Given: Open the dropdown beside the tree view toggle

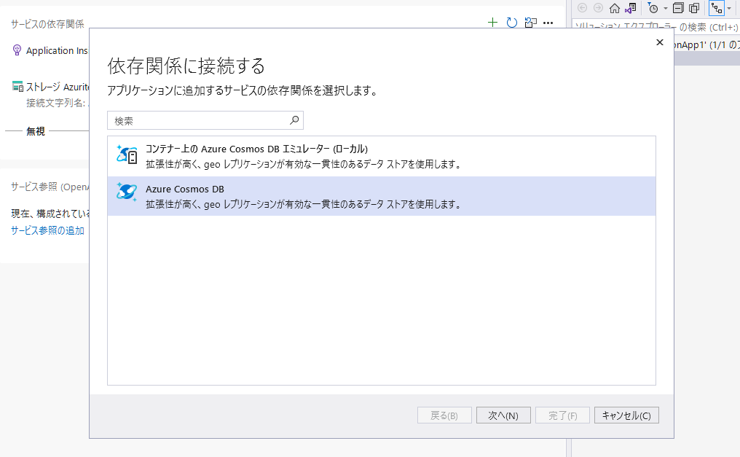Looking at the screenshot, I should click(729, 9).
